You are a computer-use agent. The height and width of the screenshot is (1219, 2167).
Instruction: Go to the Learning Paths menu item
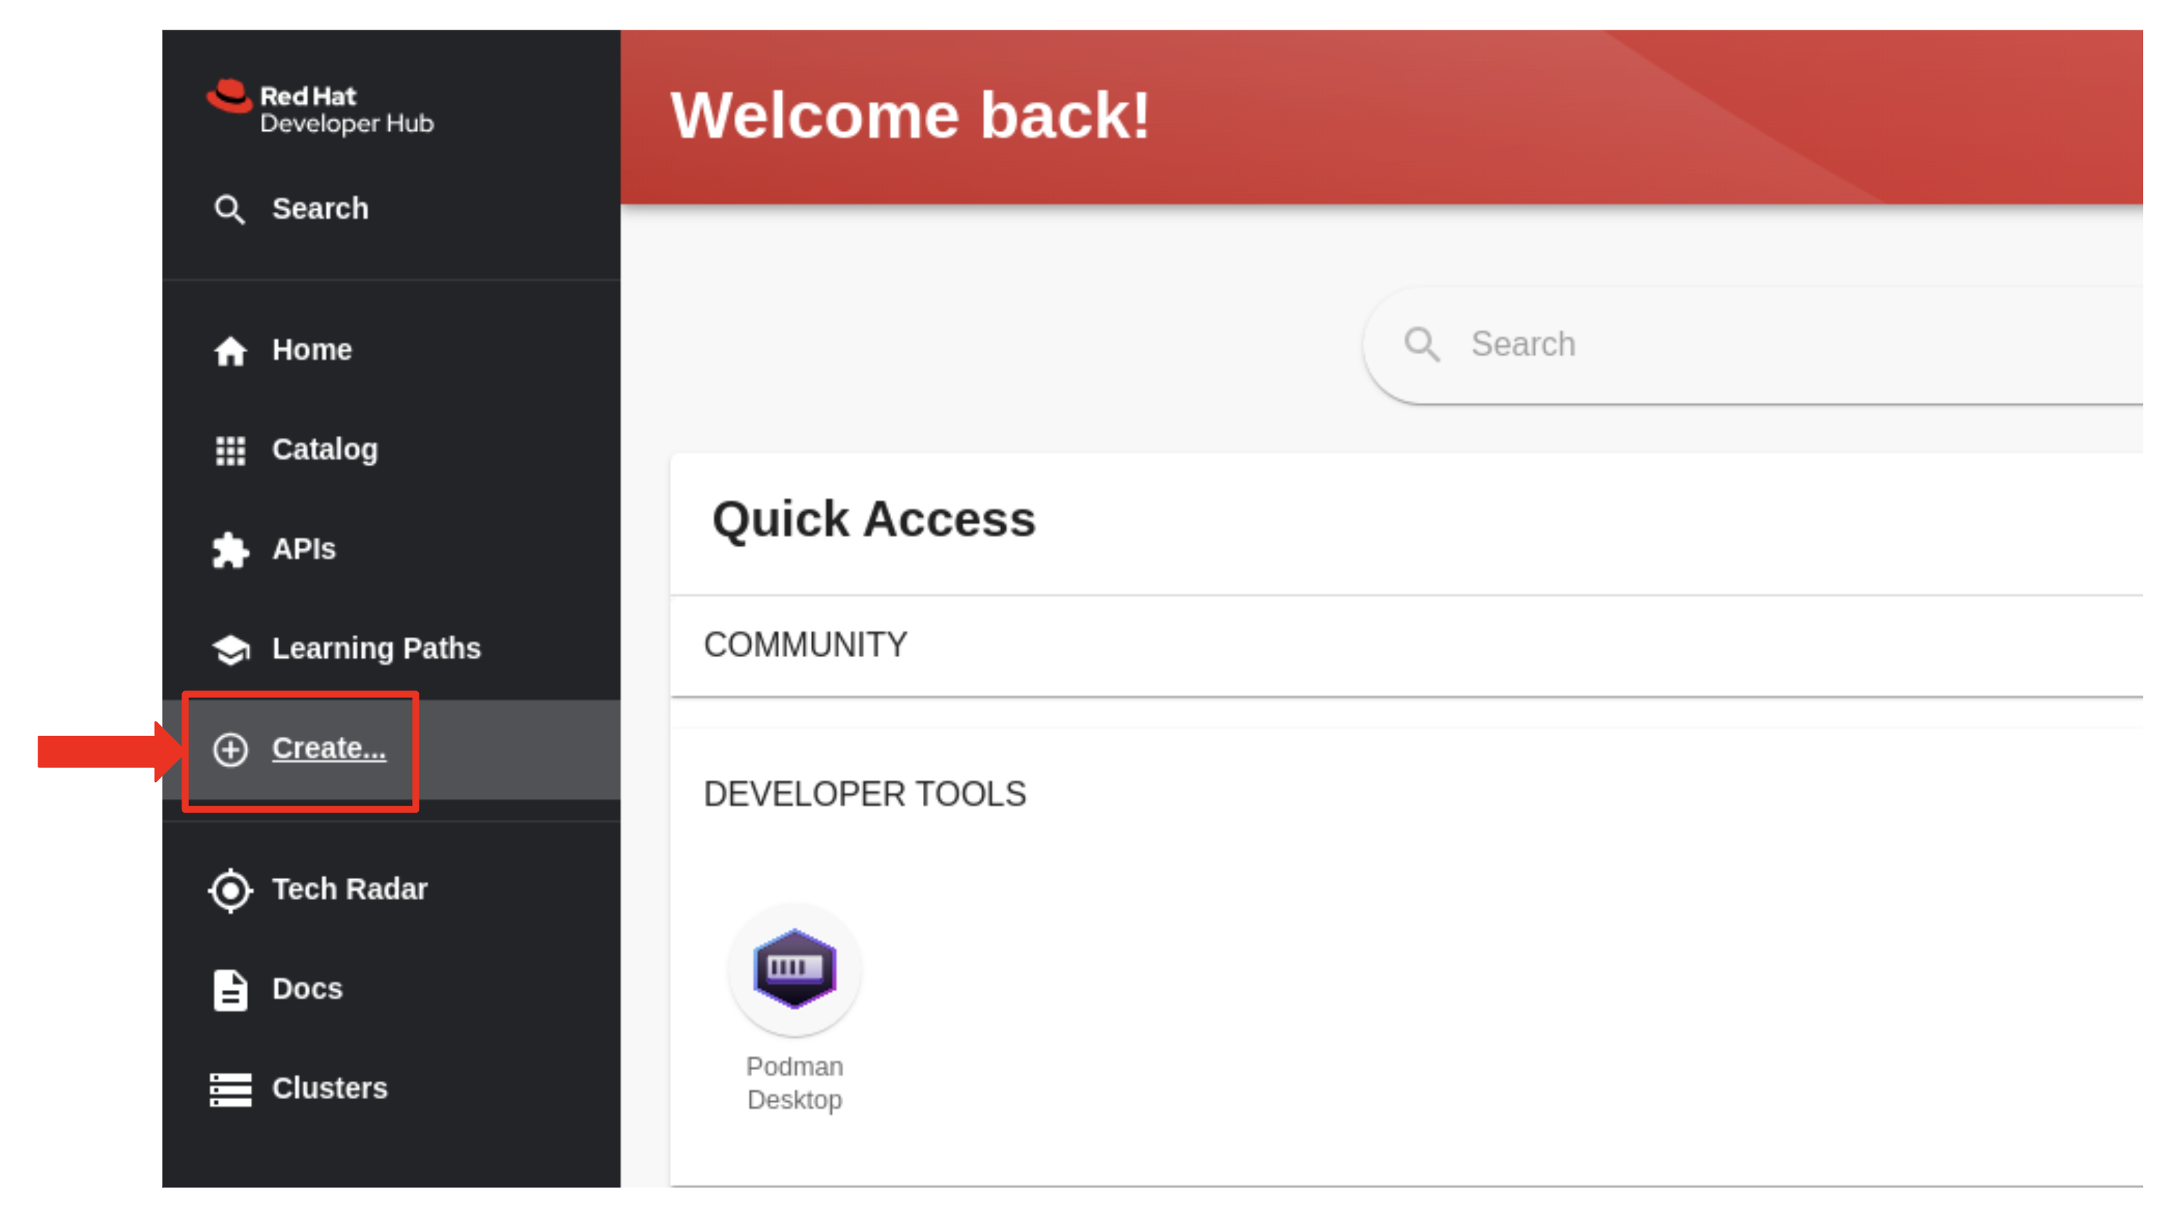(391, 649)
